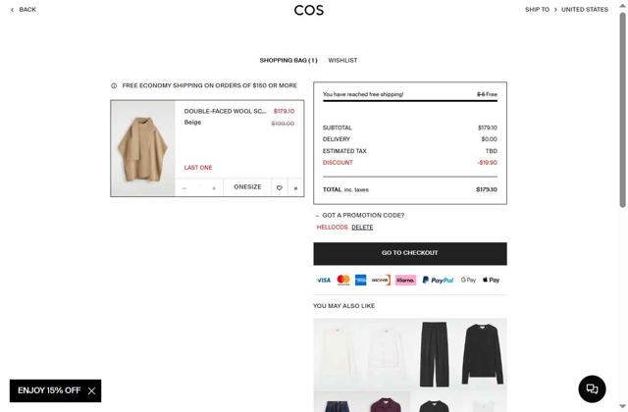The width and height of the screenshot is (628, 412).
Task: Select the Shopping Bag tab
Action: [x=288, y=61]
